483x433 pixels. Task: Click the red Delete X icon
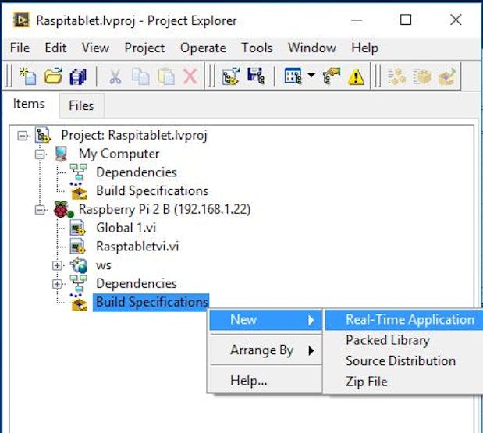[190, 76]
